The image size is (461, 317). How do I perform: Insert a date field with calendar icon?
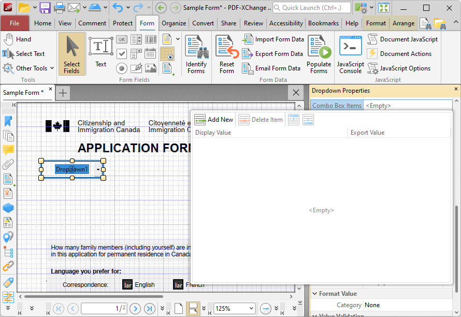[151, 54]
